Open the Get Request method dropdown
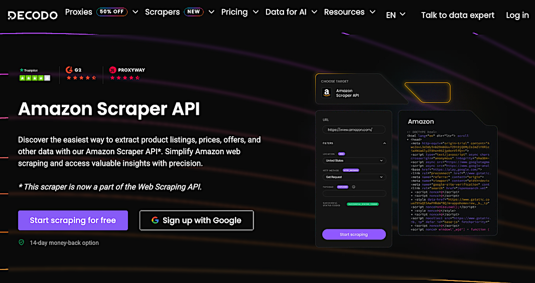This screenshot has width=535, height=283. [354, 177]
